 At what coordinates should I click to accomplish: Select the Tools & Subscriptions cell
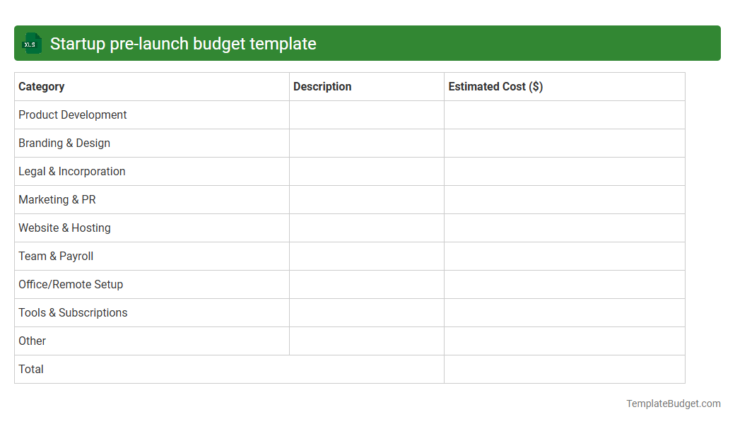click(73, 312)
